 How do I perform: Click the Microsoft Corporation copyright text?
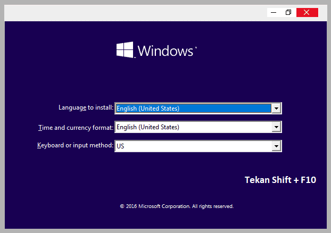(177, 206)
